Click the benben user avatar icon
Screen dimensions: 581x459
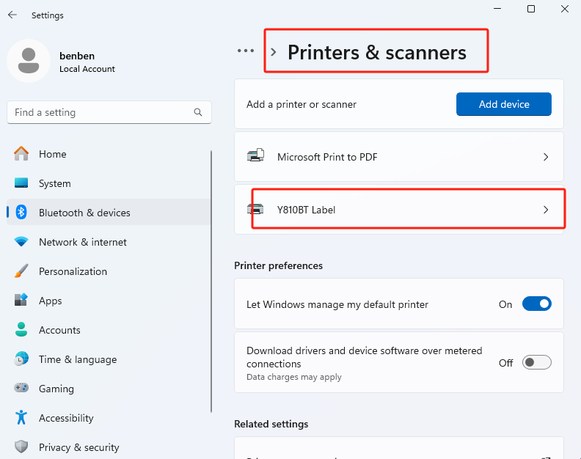pos(29,61)
